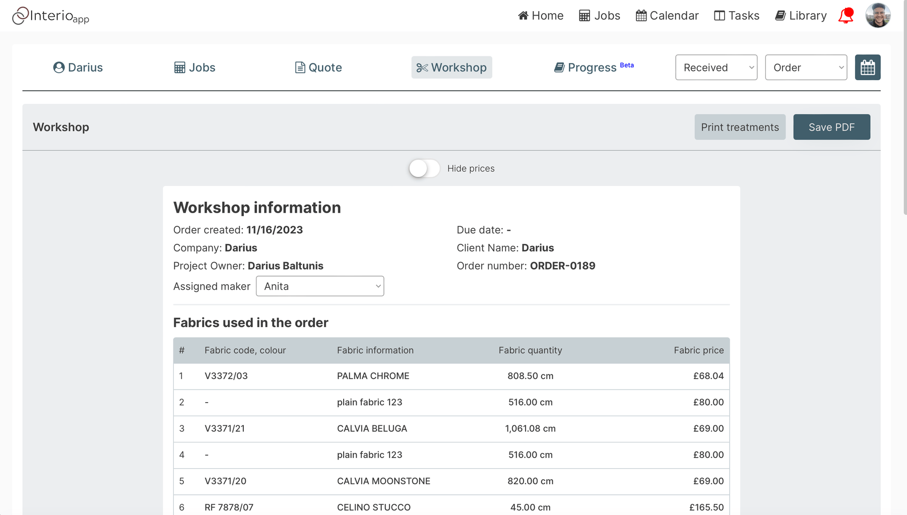Click the Interio app logo
The height and width of the screenshot is (515, 907).
[x=50, y=16]
